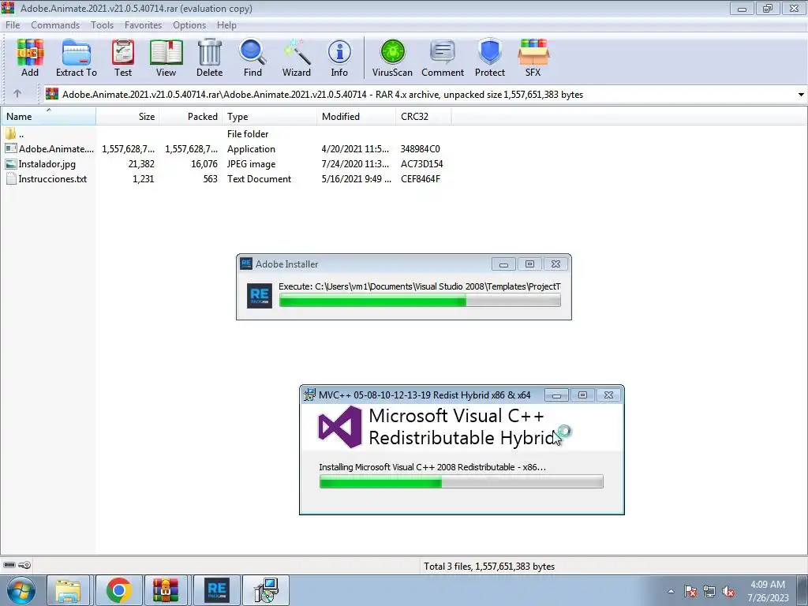Select the Instrucciones.txt file icon
Image resolution: width=808 pixels, height=606 pixels.
click(10, 179)
